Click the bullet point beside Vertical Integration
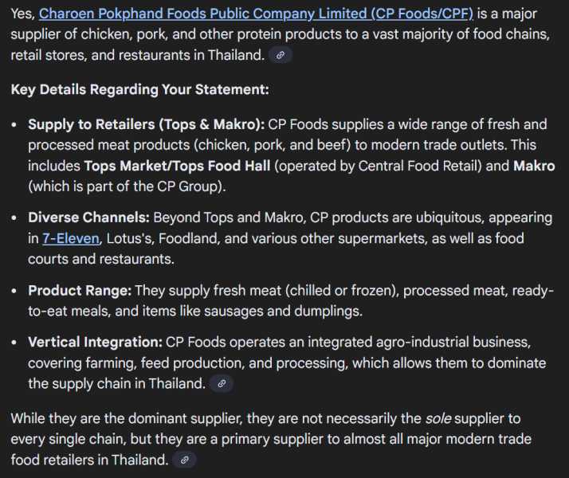This screenshot has width=569, height=478. [15, 343]
